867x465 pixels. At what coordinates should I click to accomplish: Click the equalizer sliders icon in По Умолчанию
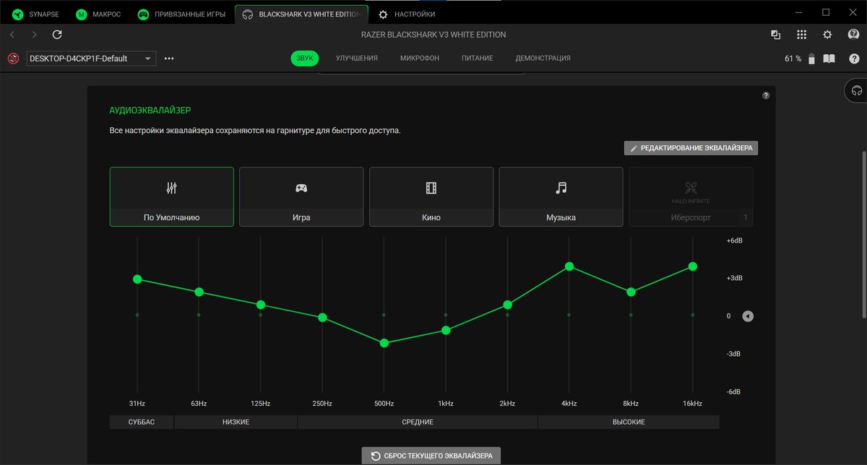tap(171, 188)
